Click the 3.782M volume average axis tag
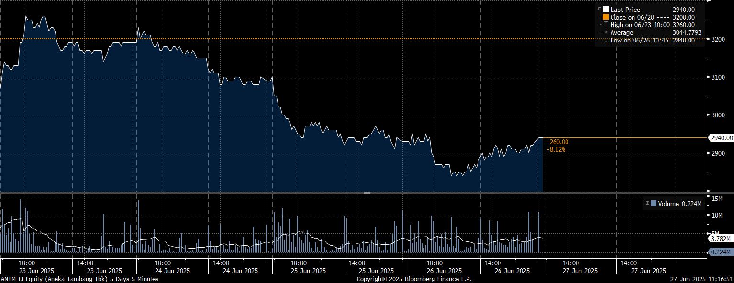Screen dimensions: 734x283 (x=720, y=238)
